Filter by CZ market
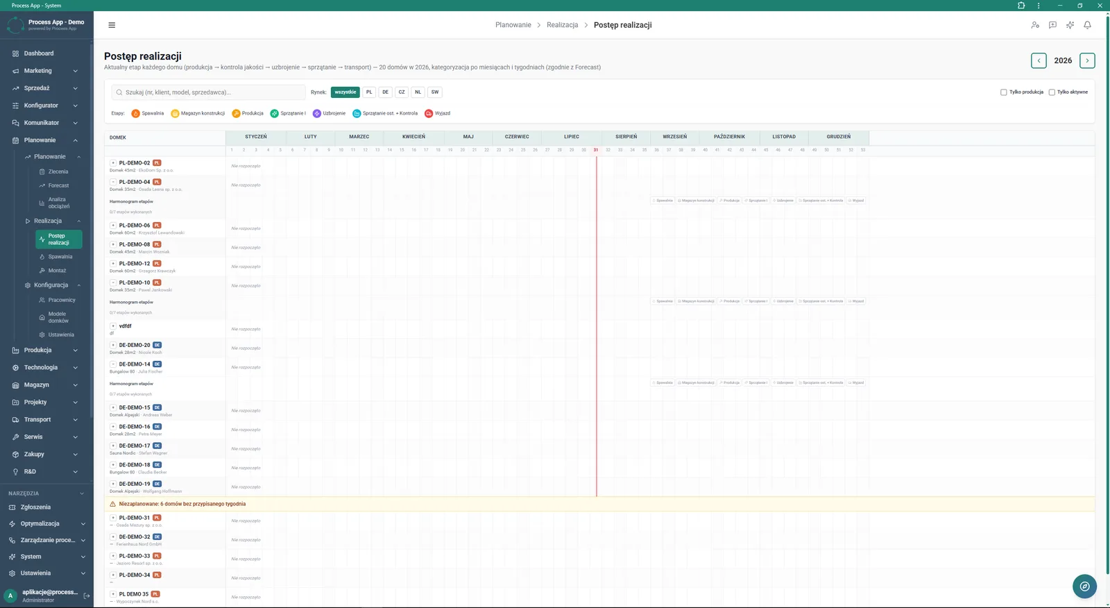The height and width of the screenshot is (608, 1110). click(x=402, y=92)
